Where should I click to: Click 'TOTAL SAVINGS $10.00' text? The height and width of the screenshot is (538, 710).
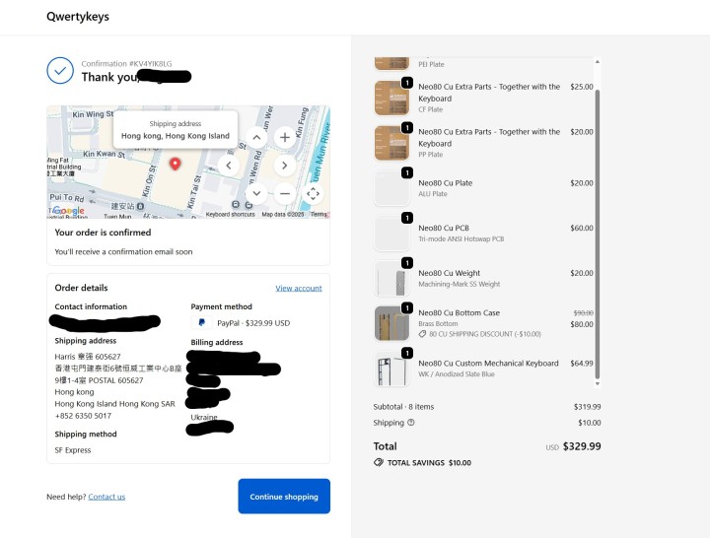(429, 463)
